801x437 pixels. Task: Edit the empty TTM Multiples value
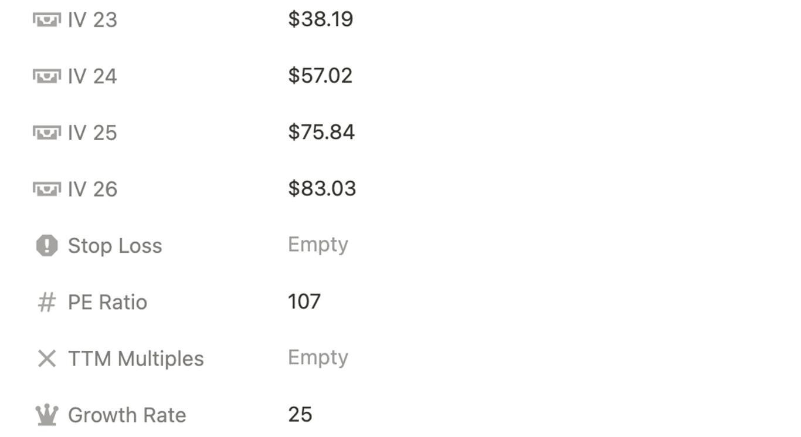(x=318, y=357)
